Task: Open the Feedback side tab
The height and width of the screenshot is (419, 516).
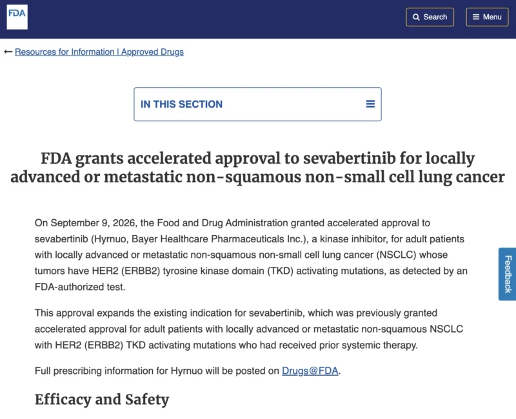Action: point(508,274)
